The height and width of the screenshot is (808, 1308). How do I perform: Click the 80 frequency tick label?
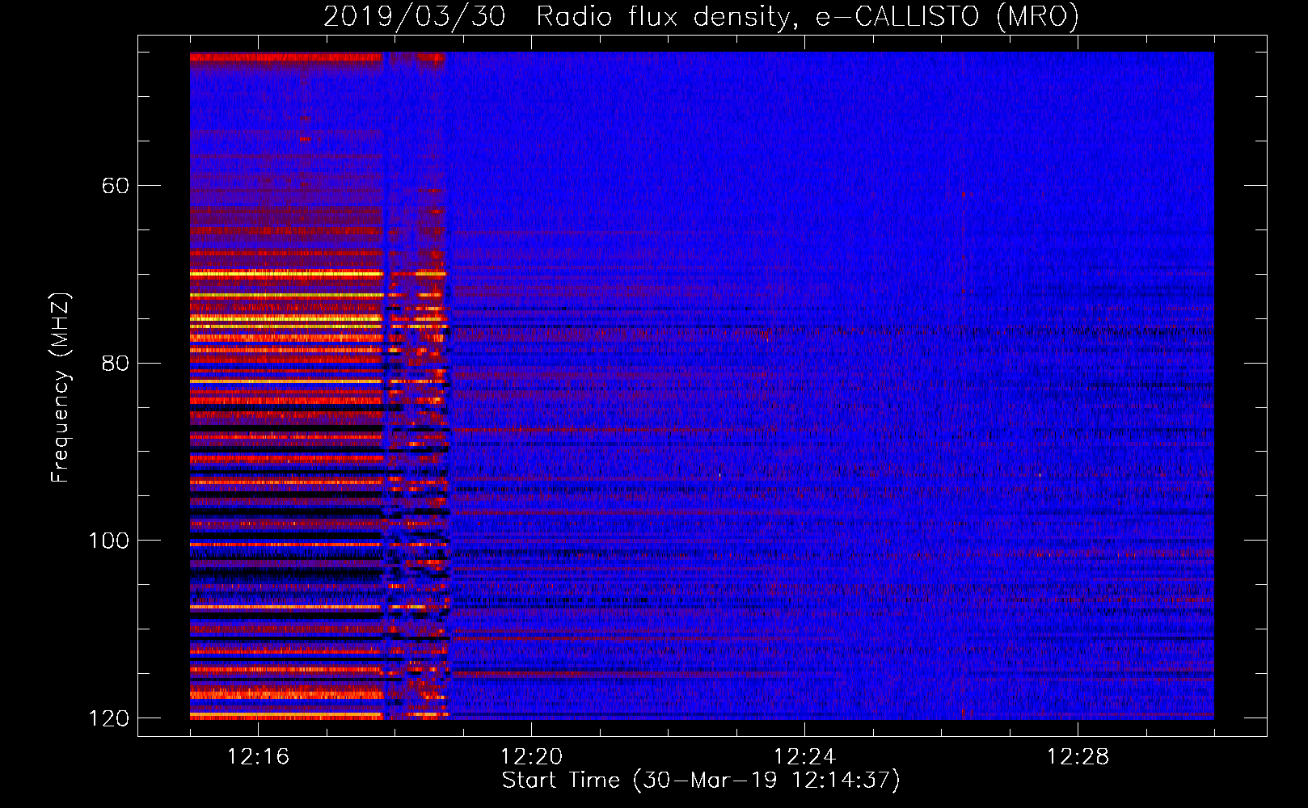pyautogui.click(x=116, y=363)
